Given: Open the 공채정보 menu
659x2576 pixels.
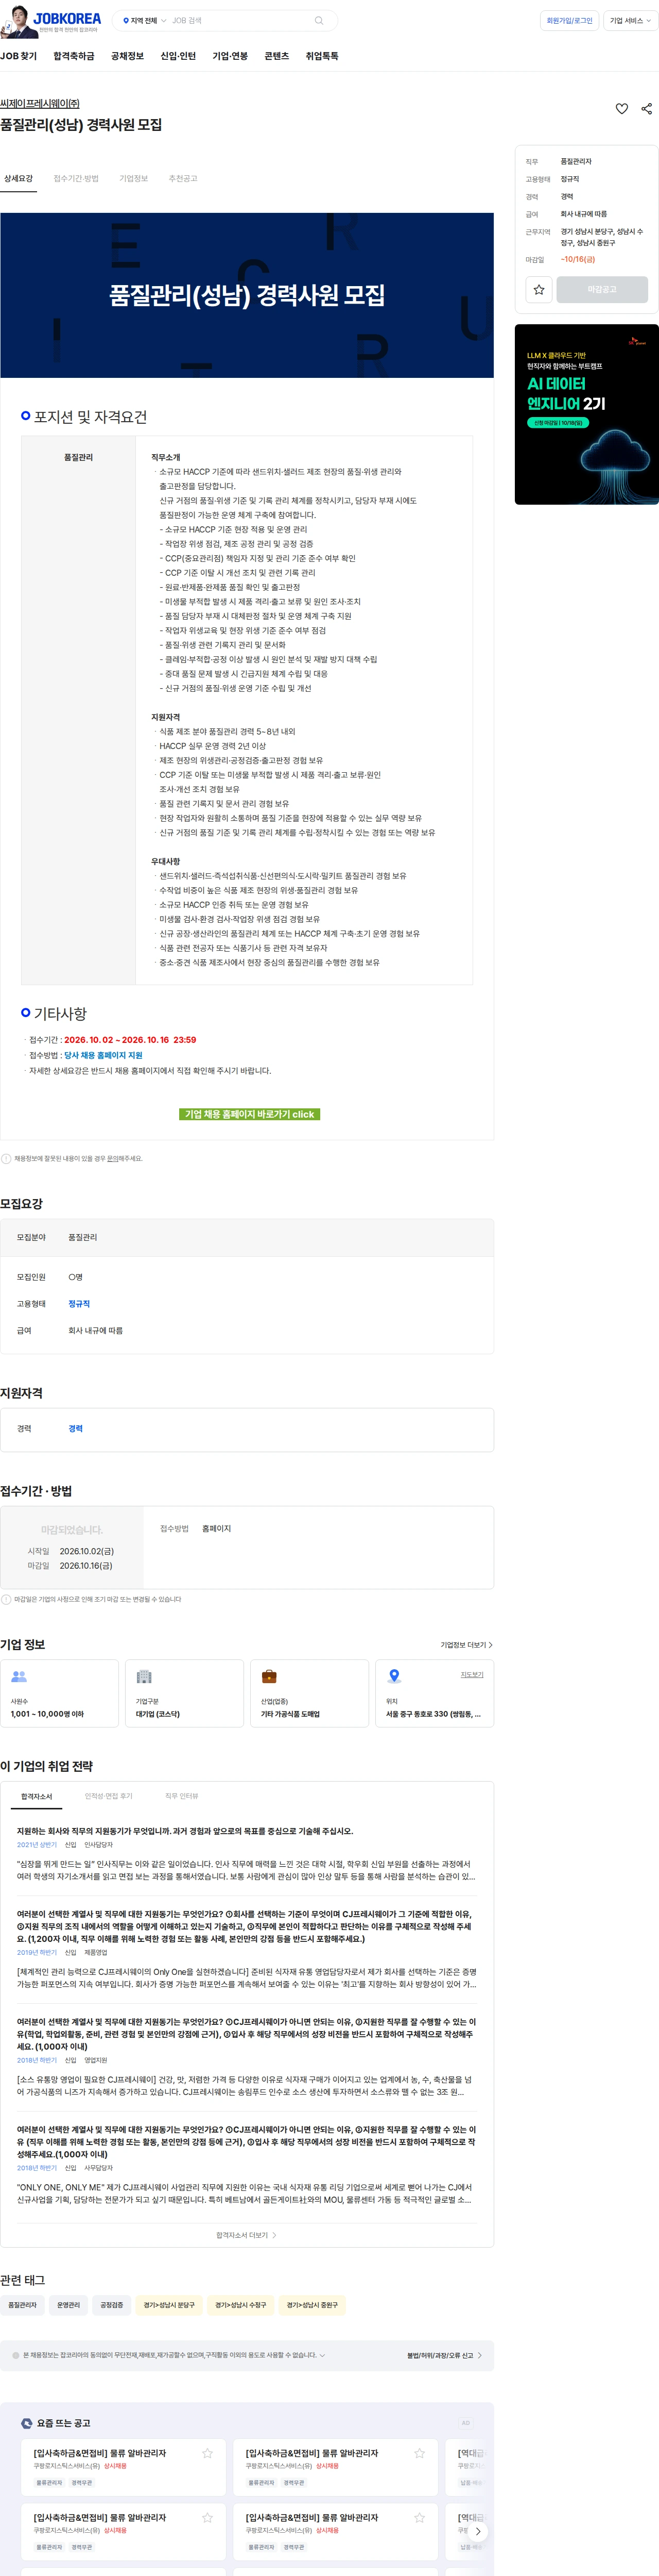Looking at the screenshot, I should [x=127, y=56].
